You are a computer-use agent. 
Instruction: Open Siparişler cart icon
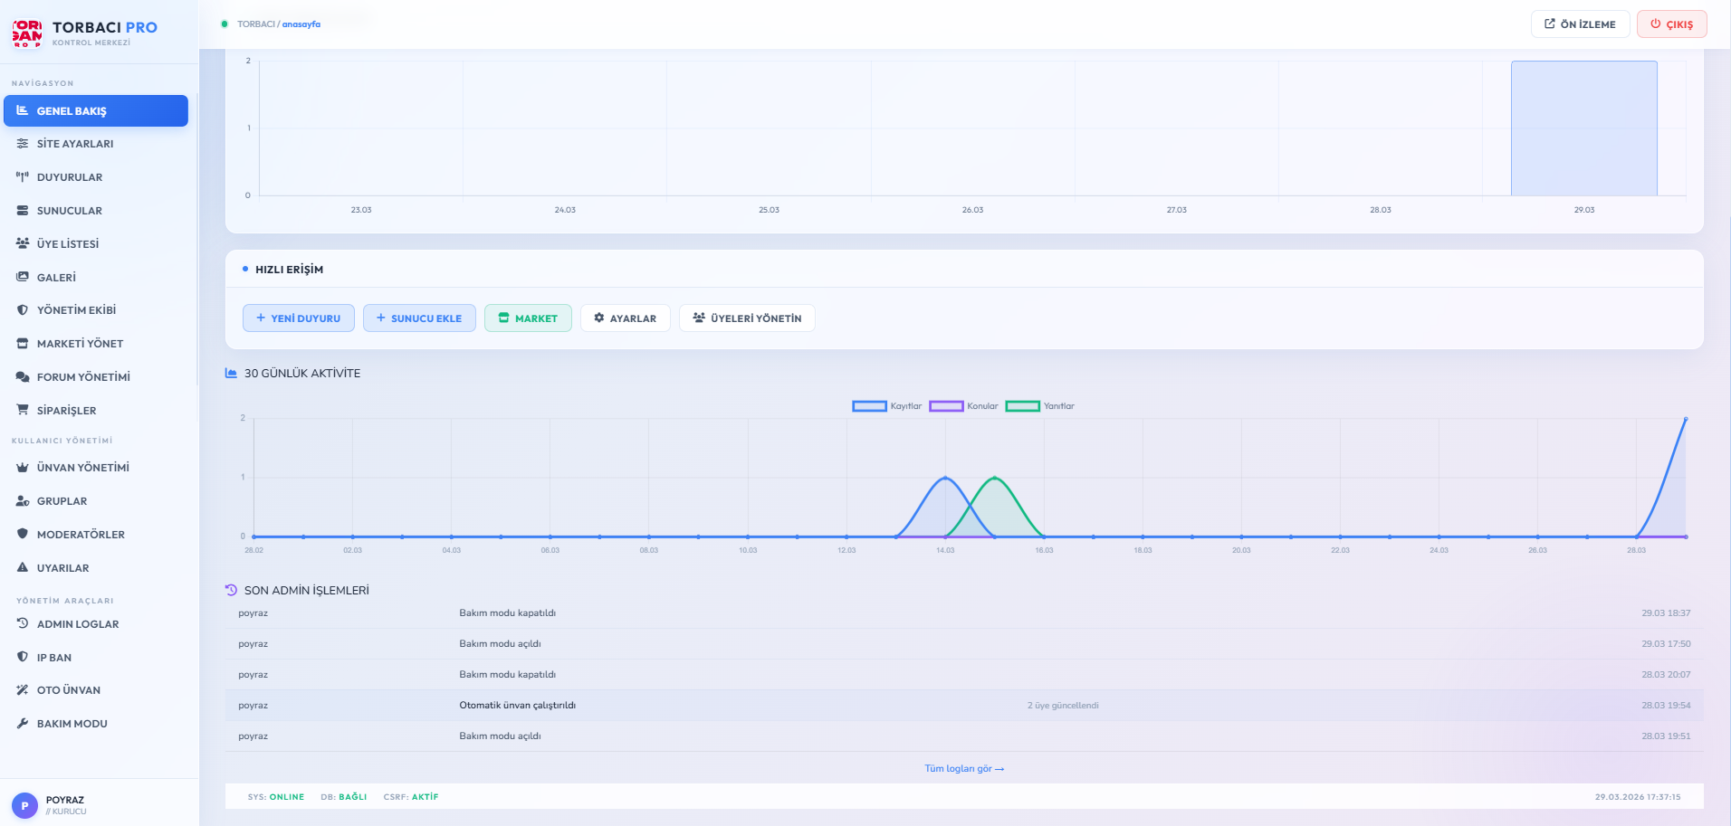coord(23,410)
